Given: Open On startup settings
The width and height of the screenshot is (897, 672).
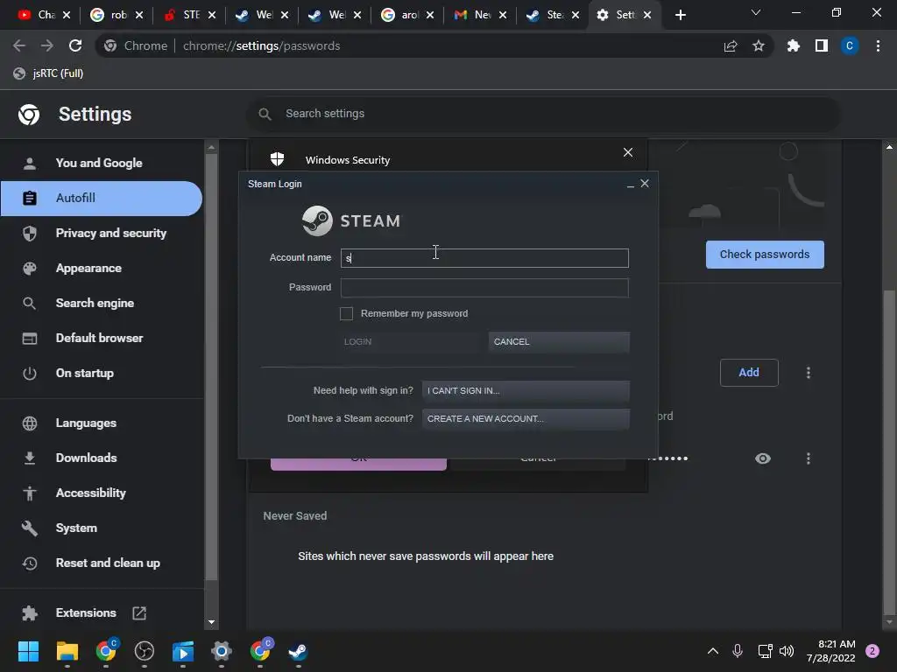Looking at the screenshot, I should pos(102,373).
